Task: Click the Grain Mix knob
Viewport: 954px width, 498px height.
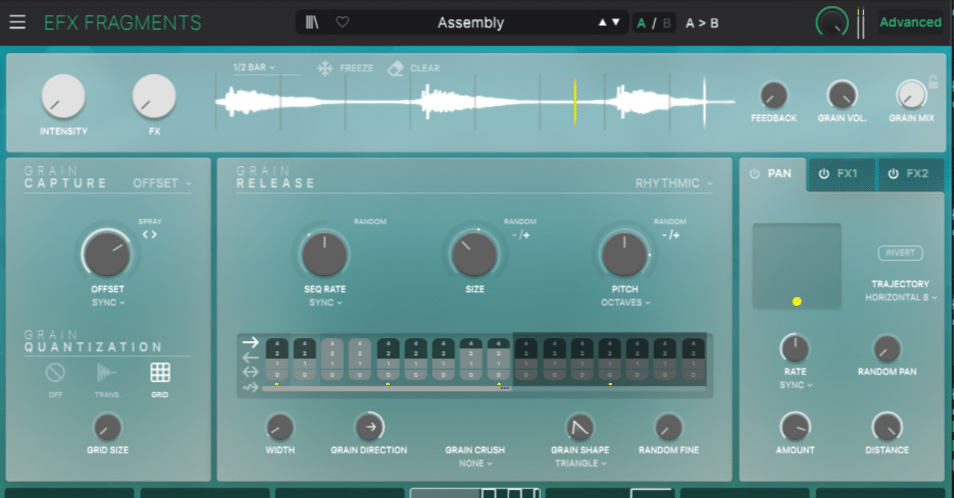Action: [x=911, y=95]
